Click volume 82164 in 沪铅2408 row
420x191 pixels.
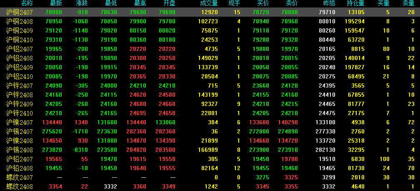(x=210, y=168)
